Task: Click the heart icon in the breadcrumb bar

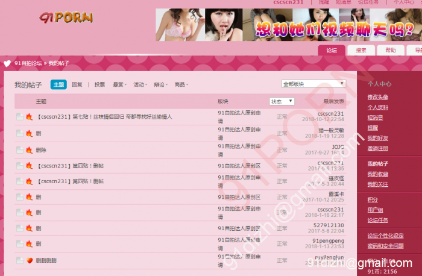Action: click(7, 63)
